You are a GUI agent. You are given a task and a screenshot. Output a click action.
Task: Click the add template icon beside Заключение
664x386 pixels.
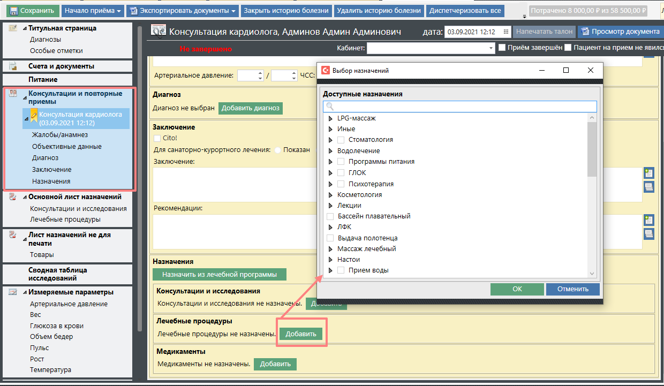(649, 173)
